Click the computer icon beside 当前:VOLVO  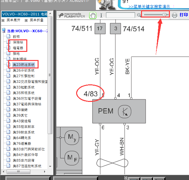pyautogui.click(x=4, y=31)
